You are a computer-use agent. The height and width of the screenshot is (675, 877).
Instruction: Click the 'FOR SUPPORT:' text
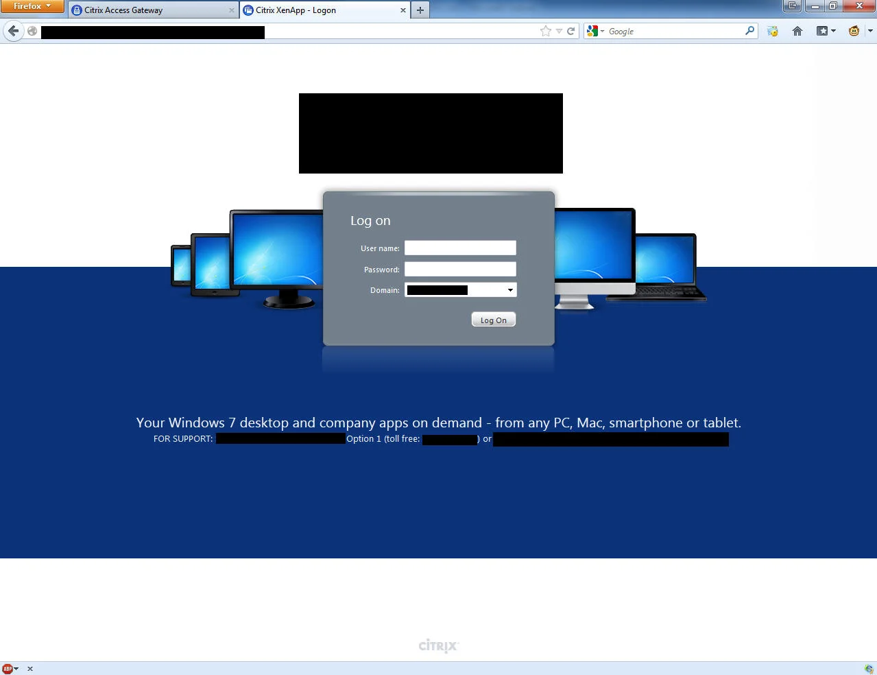pos(183,439)
